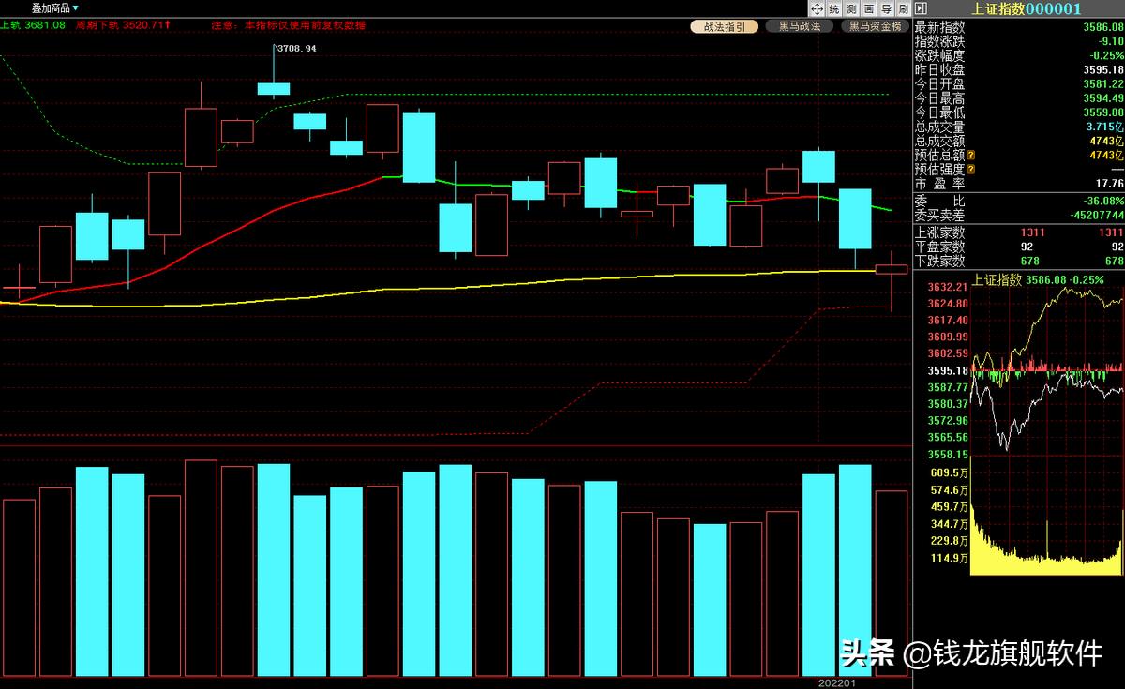This screenshot has height=689, width=1125.
Task: Click the 刷 refresh toolbar icon
Action: [x=902, y=7]
